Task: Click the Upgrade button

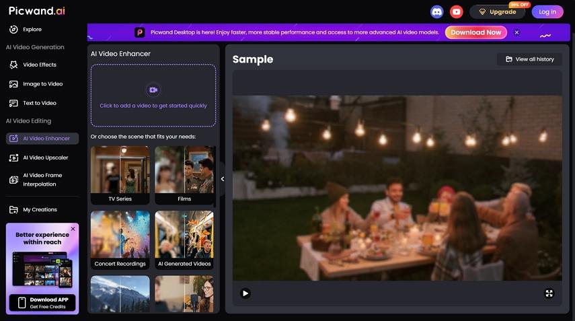Action: (497, 11)
